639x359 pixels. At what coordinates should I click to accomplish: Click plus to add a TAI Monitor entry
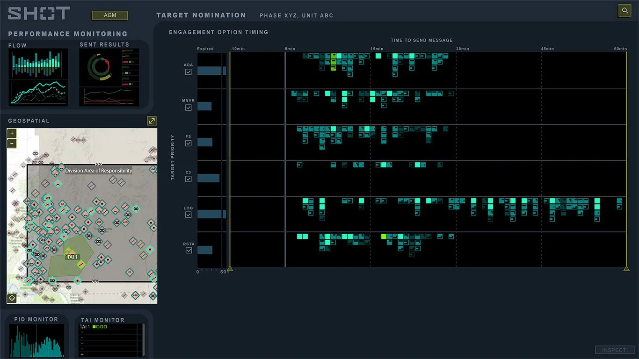[82, 354]
